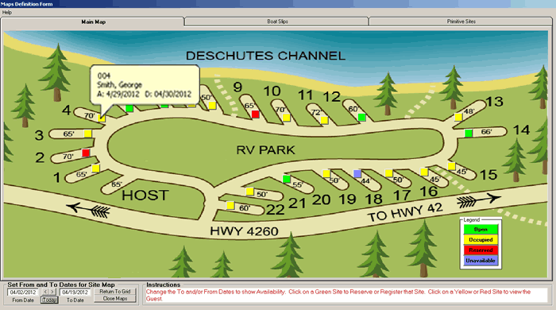Pick the green open marker on site 21

pyautogui.click(x=287, y=179)
